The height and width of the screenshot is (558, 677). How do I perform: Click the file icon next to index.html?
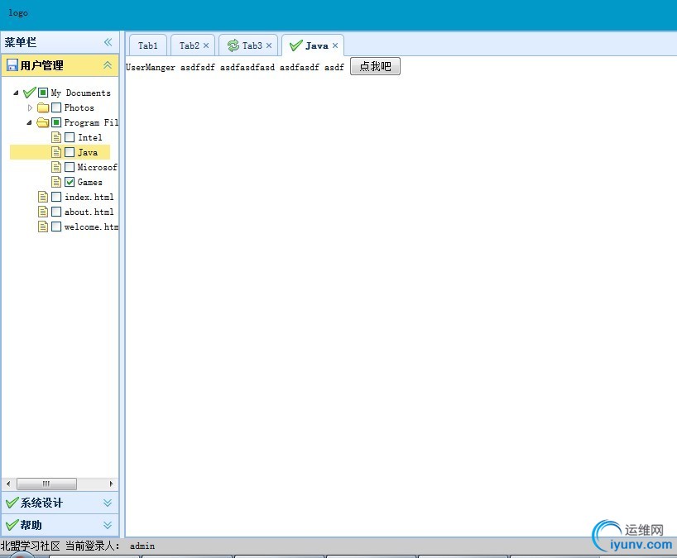(x=43, y=197)
